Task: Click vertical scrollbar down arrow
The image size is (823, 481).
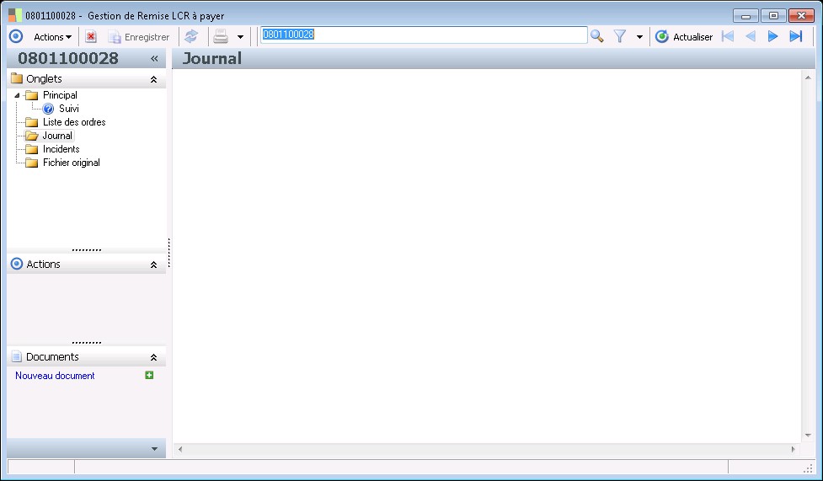Action: pos(809,436)
